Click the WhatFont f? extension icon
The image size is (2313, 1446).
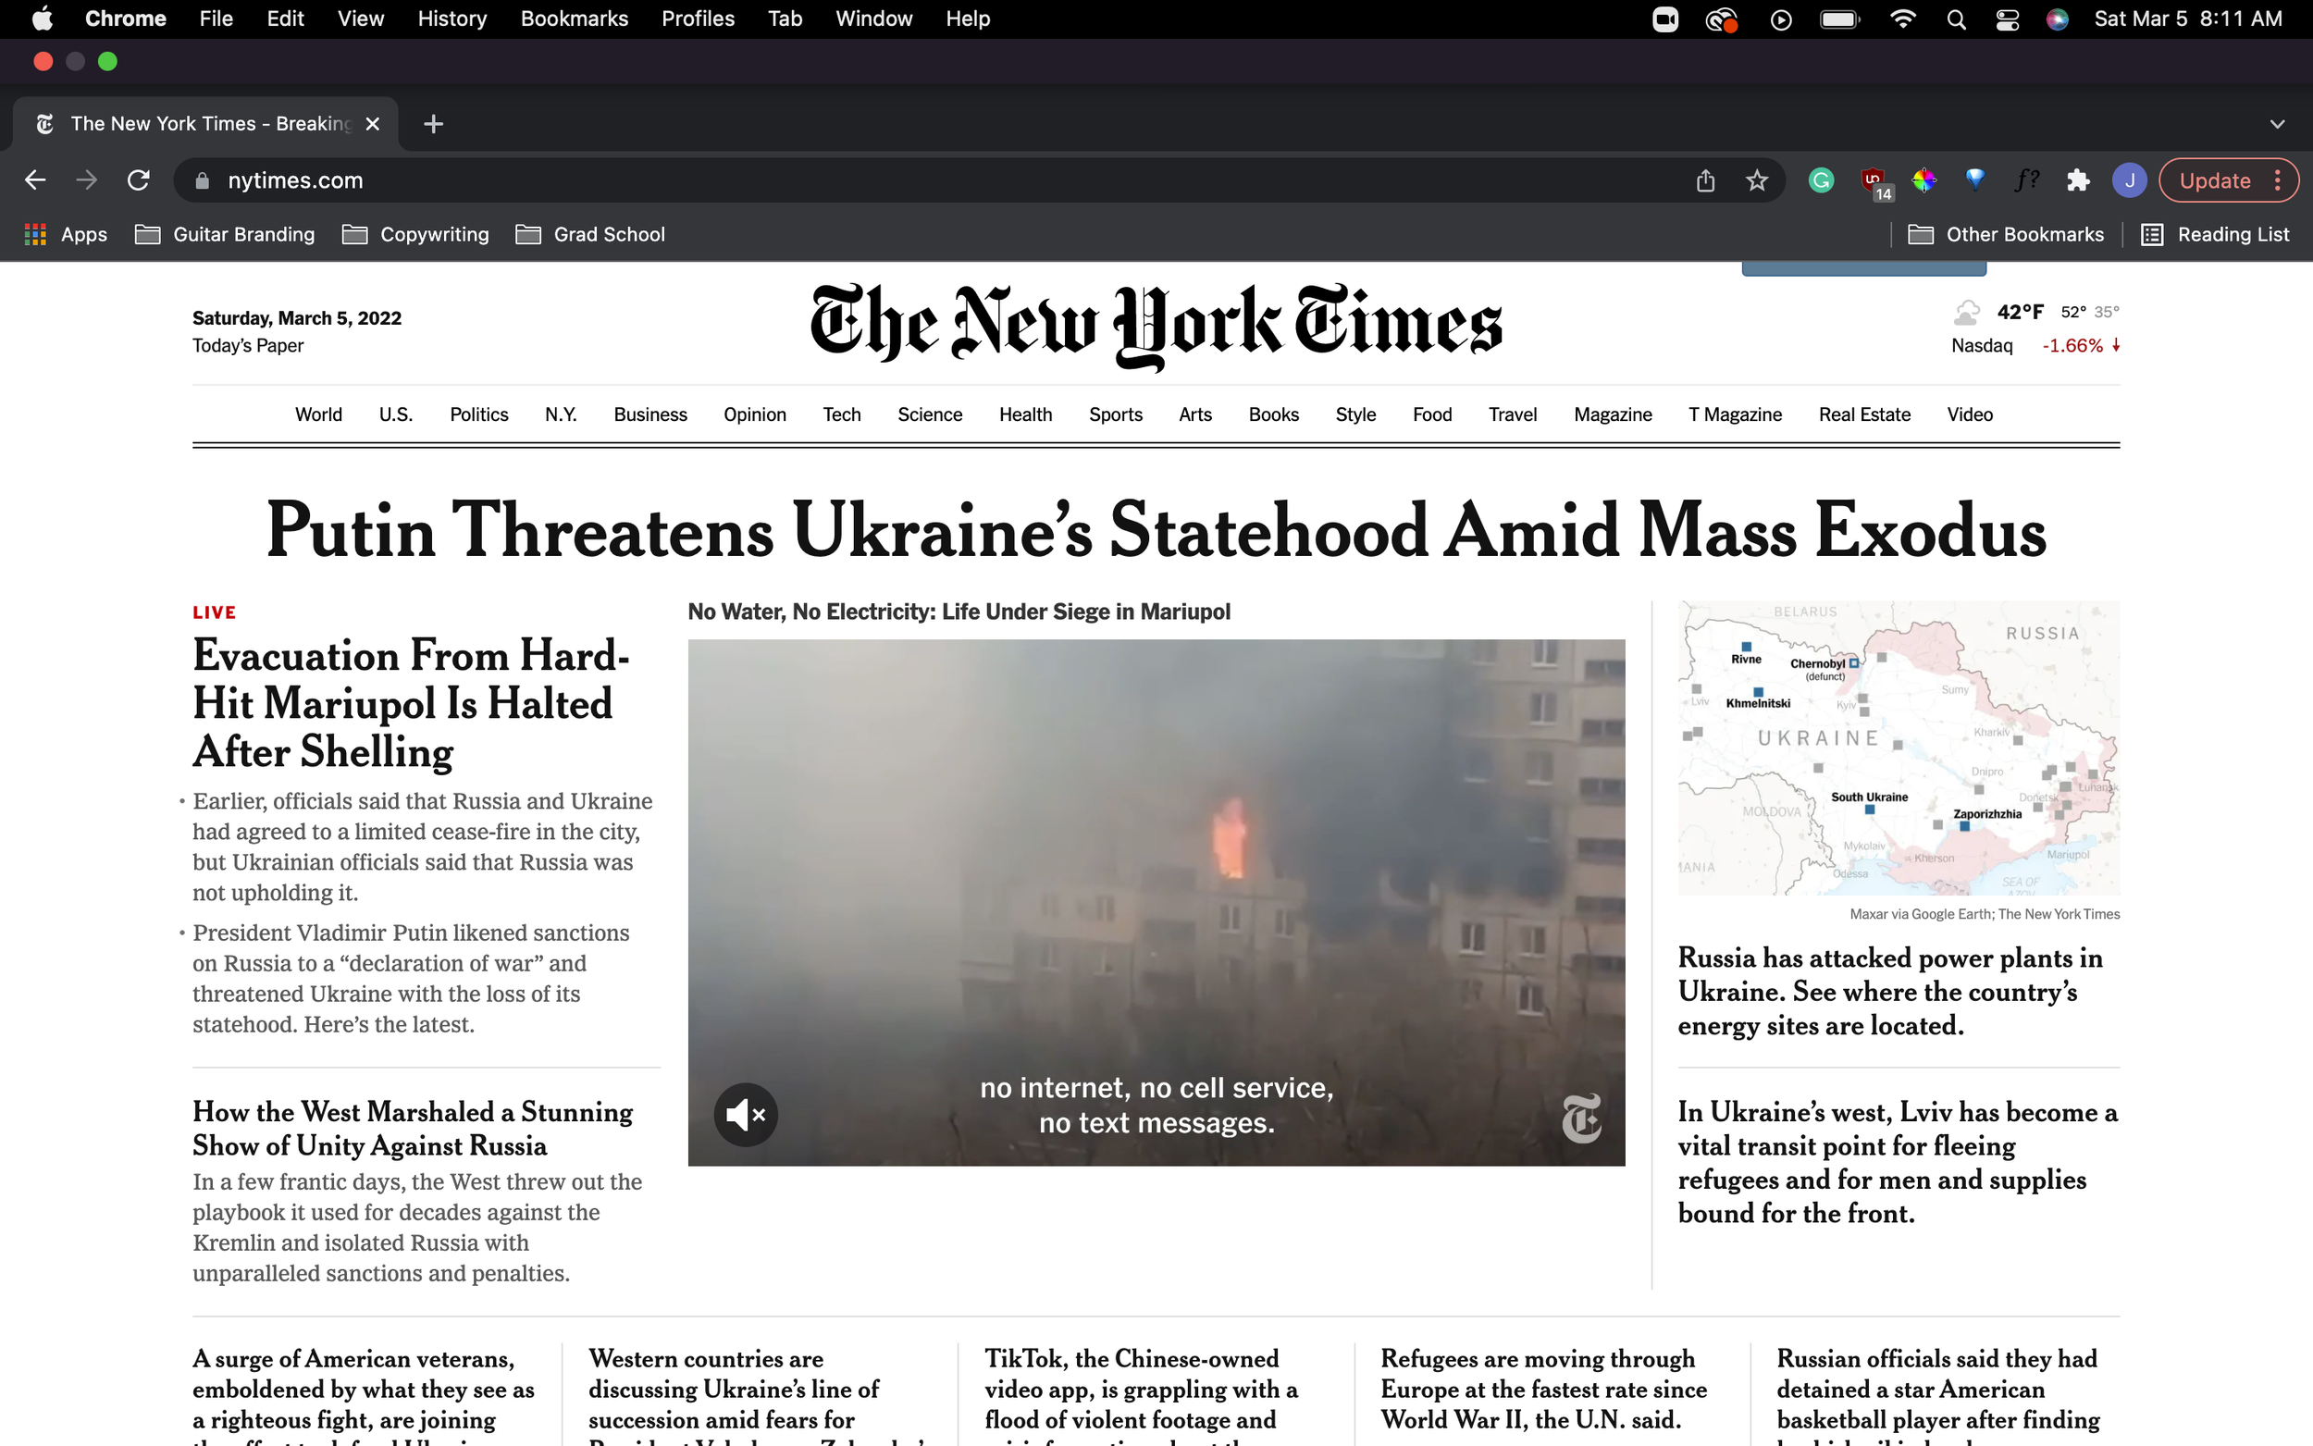click(x=2025, y=180)
